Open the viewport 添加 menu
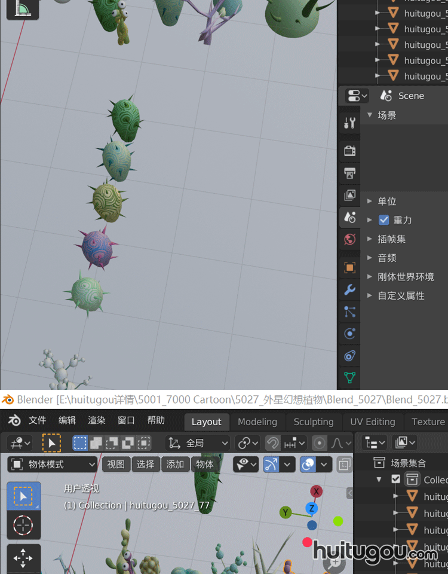This screenshot has width=448, height=574. 175,465
